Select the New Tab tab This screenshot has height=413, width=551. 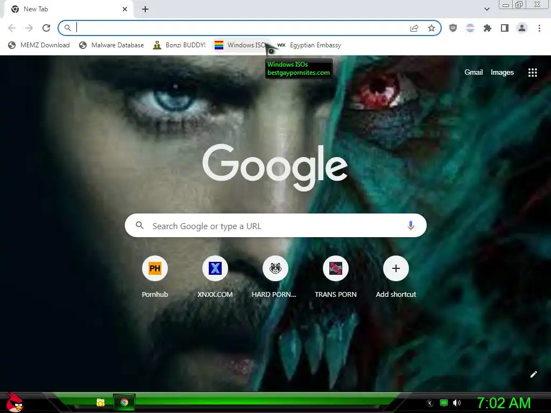(68, 9)
